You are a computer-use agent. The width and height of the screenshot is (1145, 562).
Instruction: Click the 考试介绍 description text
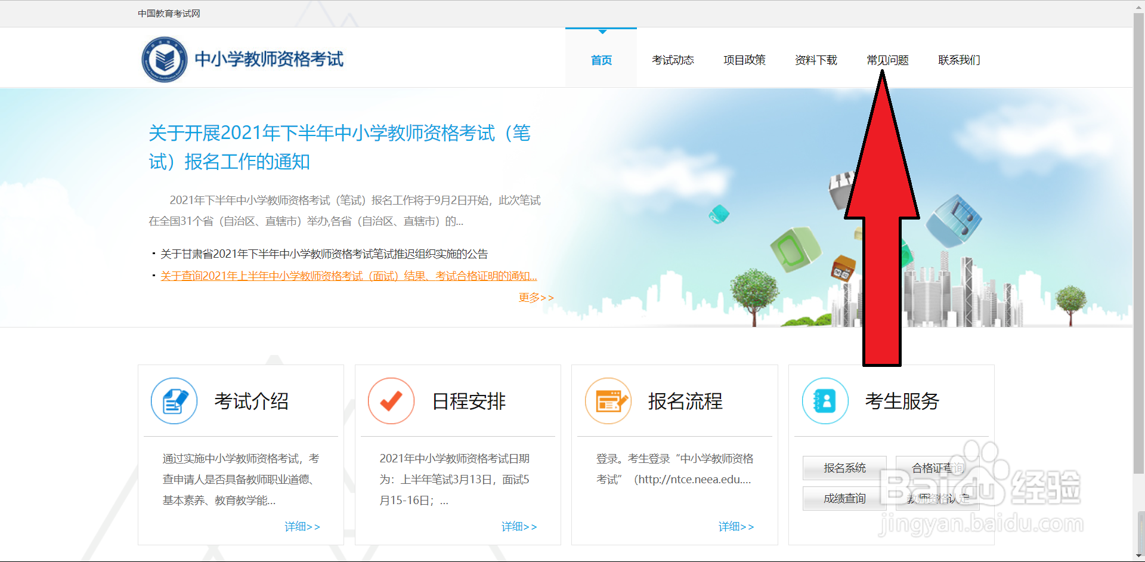[241, 479]
